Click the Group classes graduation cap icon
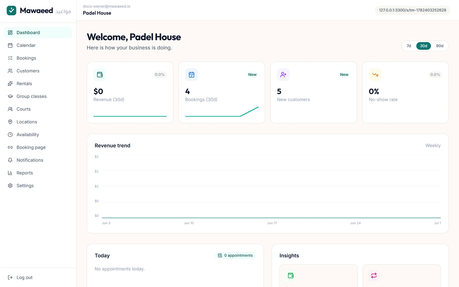459x287 pixels. (10, 96)
